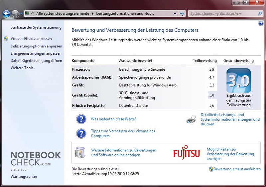The image size is (266, 187).
Task: Click the forward navigation arrow button
Action: click(15, 14)
